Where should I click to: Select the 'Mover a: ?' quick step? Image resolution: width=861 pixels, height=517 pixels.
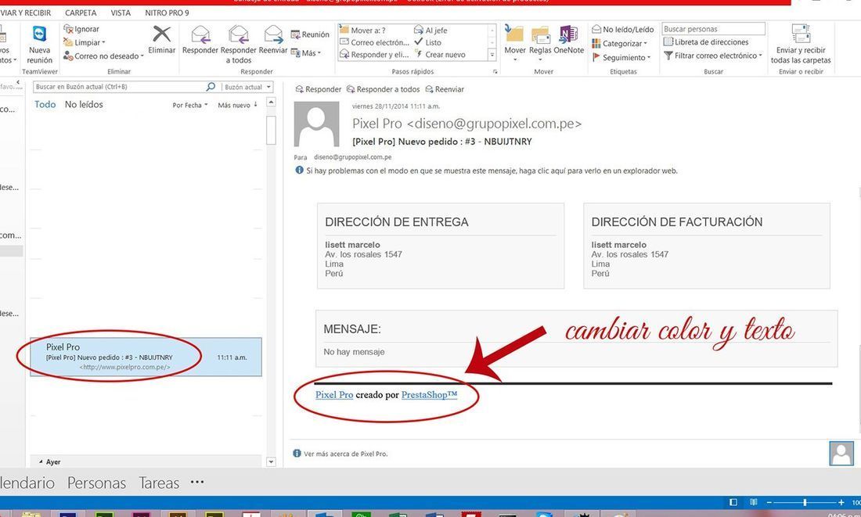pos(363,31)
